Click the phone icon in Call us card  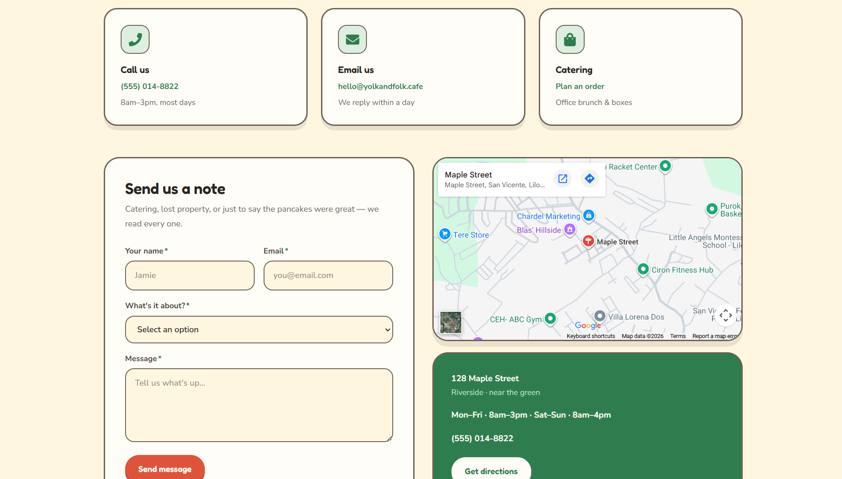135,40
